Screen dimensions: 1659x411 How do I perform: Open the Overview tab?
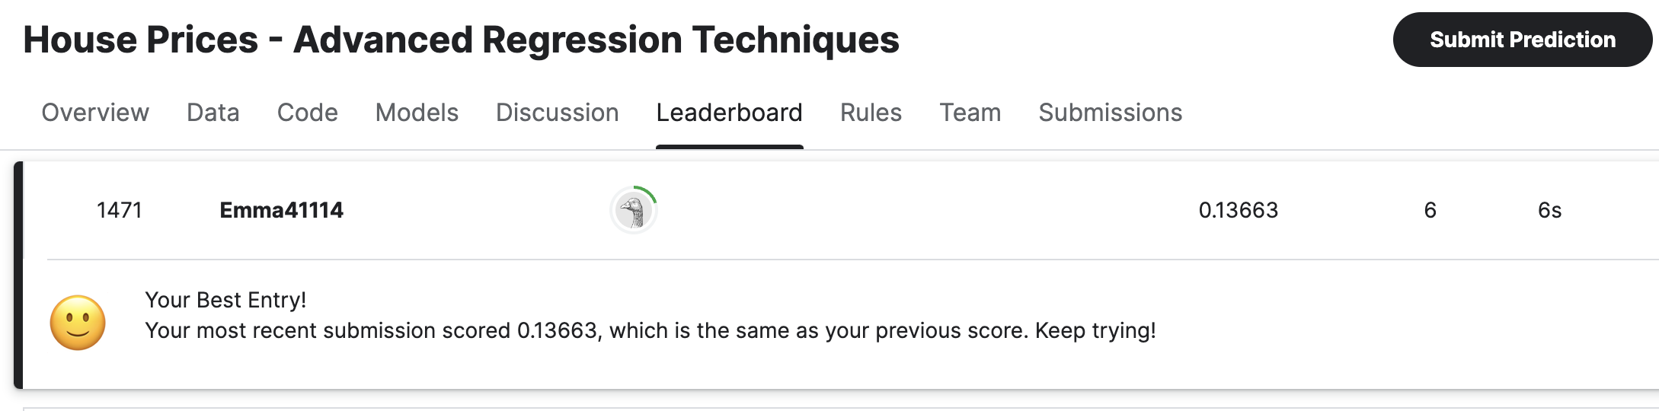[x=95, y=113]
